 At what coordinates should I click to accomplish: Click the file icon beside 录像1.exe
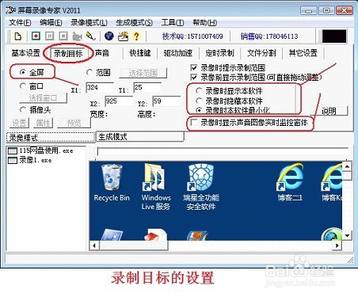13,160
